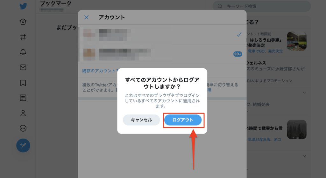Open the Notifications bell icon
The width and height of the screenshot is (326, 178).
(23, 52)
